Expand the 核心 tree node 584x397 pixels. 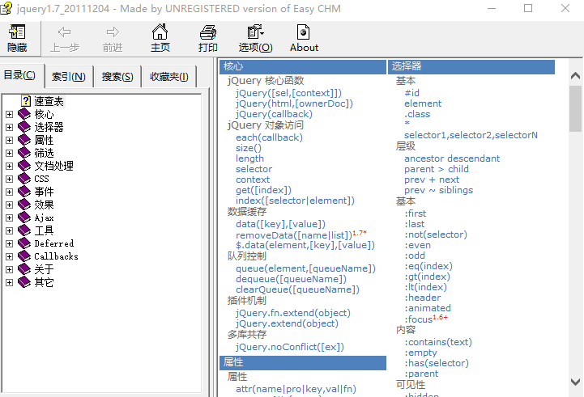pos(10,114)
